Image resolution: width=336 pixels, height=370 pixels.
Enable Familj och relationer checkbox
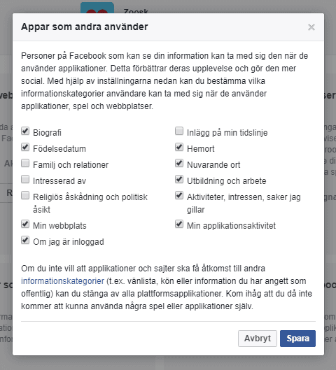(x=25, y=163)
